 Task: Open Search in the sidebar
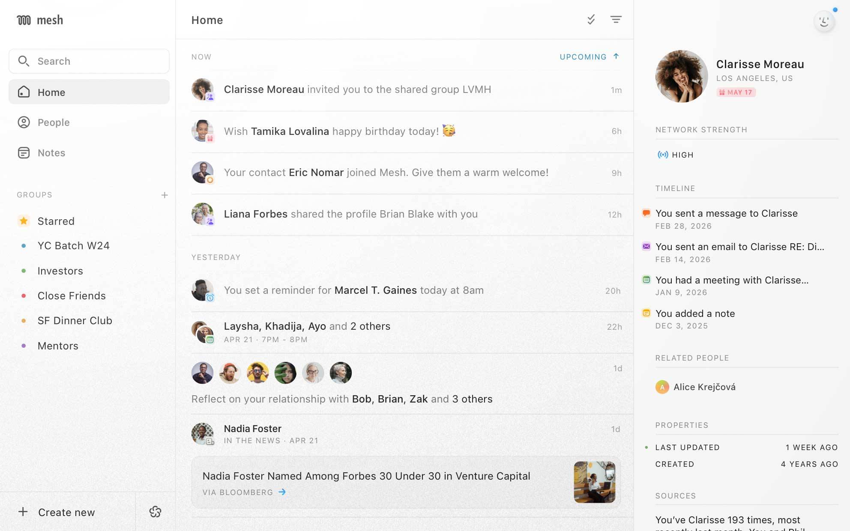89,61
